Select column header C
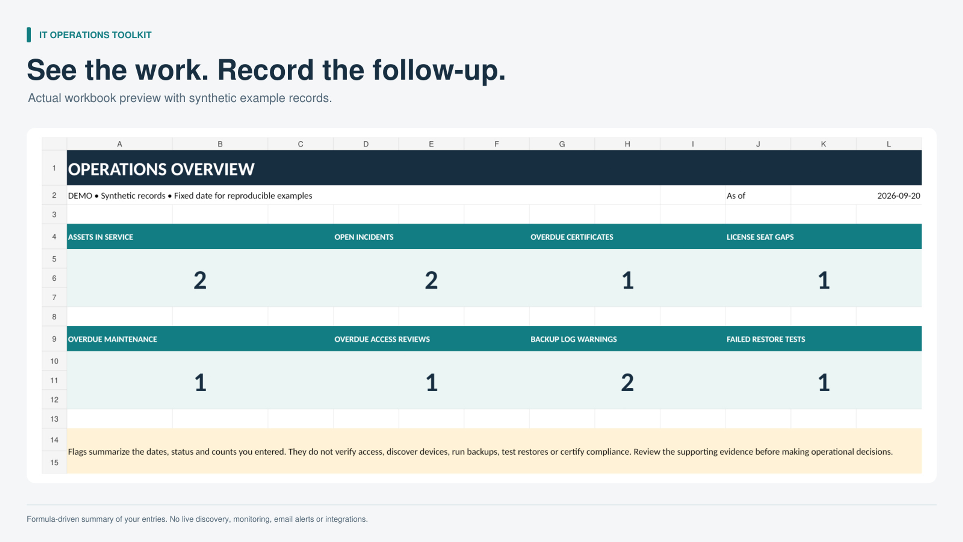Screen dimensions: 963x542 pos(301,144)
